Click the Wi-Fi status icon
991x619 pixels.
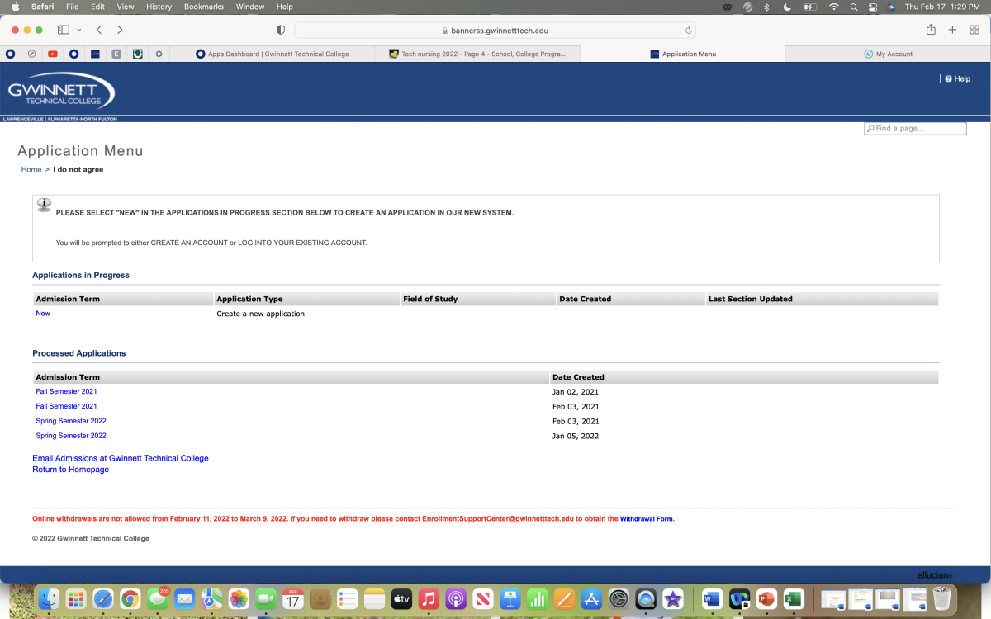[x=833, y=7]
